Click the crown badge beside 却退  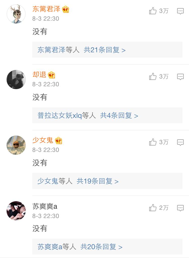pyautogui.click(x=51, y=75)
